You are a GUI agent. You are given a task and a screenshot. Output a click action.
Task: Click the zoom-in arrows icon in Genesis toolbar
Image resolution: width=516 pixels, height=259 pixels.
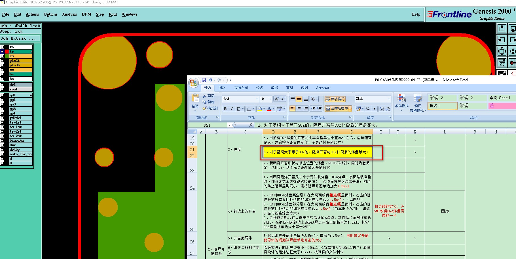coord(502,51)
